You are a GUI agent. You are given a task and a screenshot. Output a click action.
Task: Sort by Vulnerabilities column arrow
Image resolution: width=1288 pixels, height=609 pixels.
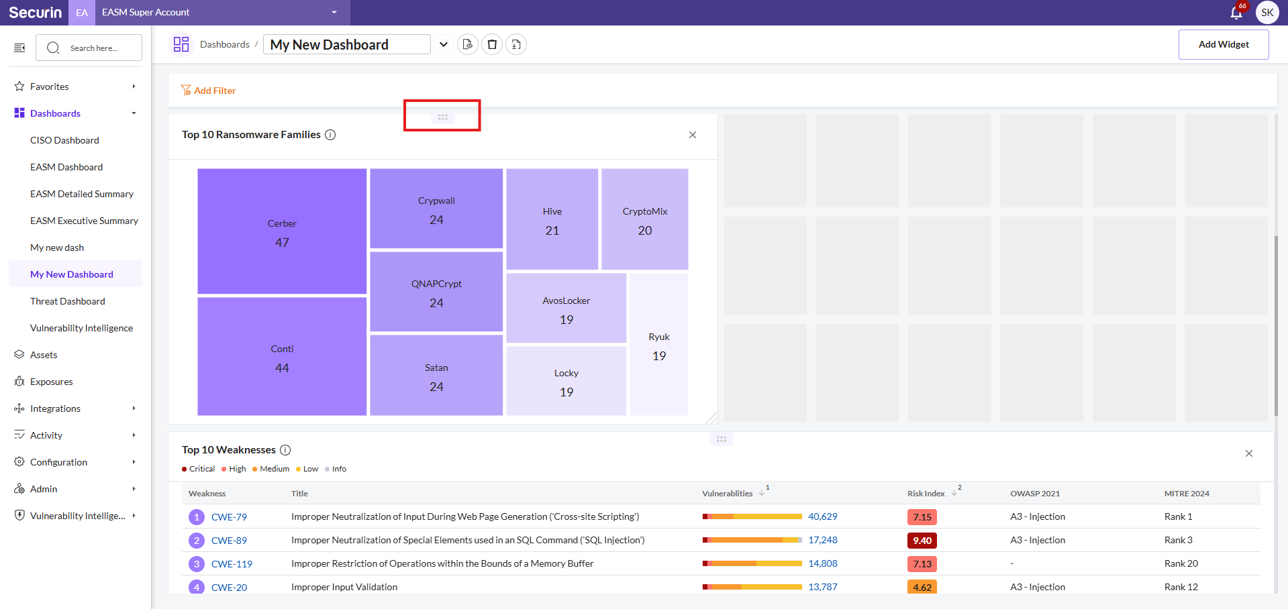pyautogui.click(x=762, y=493)
